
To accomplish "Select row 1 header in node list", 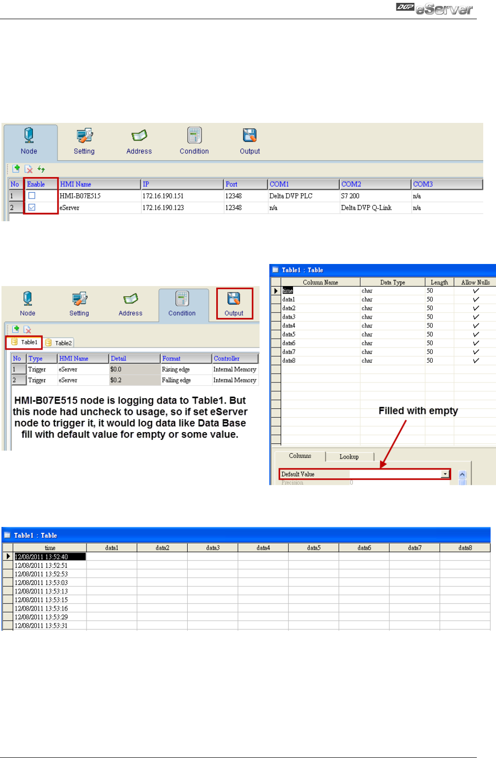I will (16, 196).
